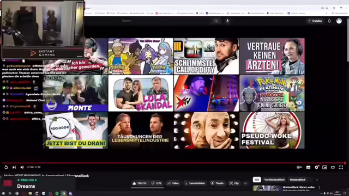Click the Herunterladen download button

(x=195, y=183)
